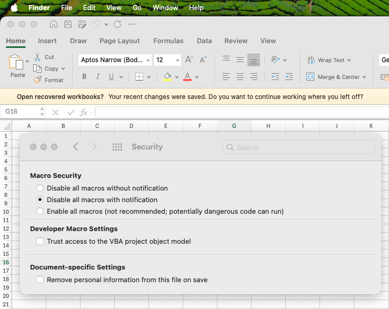Open the more options ellipsis in title bar
389x309 pixels.
tap(132, 24)
